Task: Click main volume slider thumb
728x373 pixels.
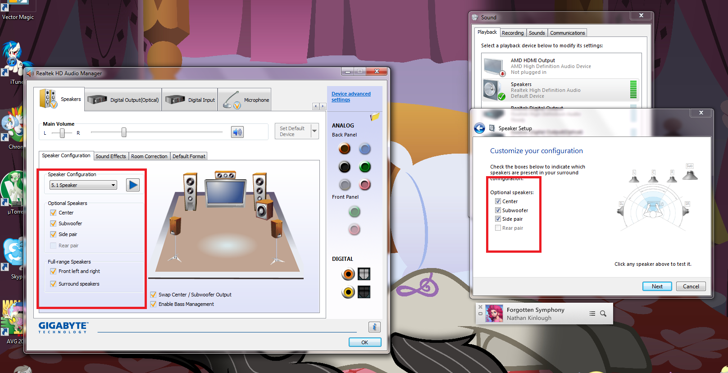Action: pos(124,132)
